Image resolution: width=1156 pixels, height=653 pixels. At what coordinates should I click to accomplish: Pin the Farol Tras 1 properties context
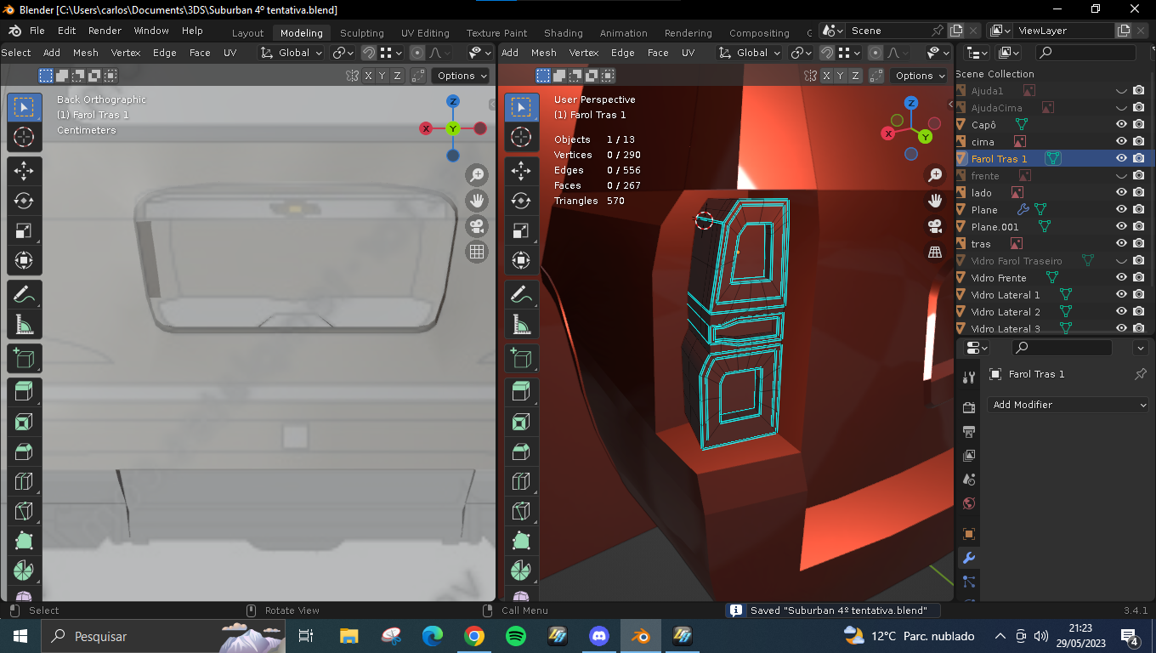tap(1141, 374)
